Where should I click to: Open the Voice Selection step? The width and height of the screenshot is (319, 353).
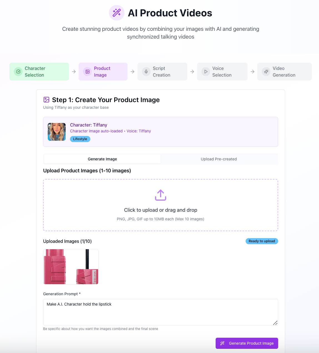coord(222,72)
